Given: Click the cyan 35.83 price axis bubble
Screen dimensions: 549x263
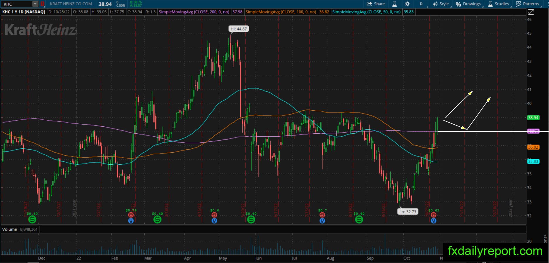Looking at the screenshot, I should click(533, 161).
